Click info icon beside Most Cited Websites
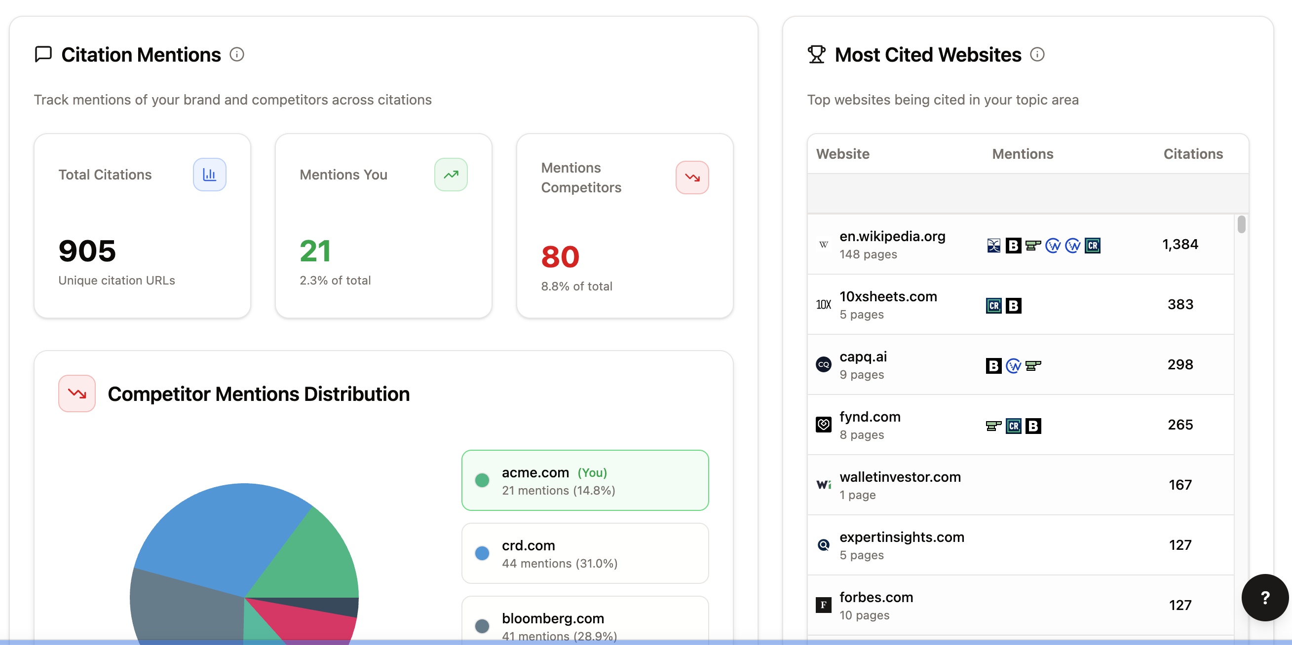The image size is (1292, 645). tap(1037, 54)
